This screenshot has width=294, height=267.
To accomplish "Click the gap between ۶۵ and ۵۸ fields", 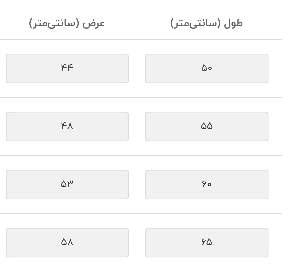I will click(137, 243).
